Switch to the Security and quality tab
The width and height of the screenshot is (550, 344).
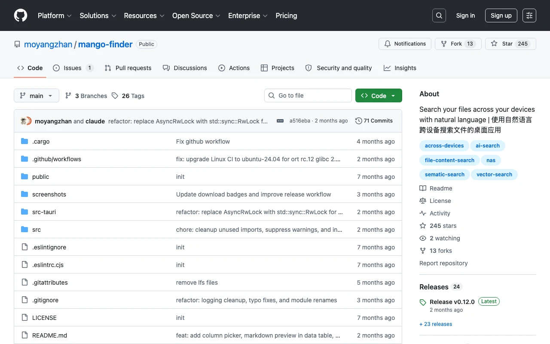[339, 68]
